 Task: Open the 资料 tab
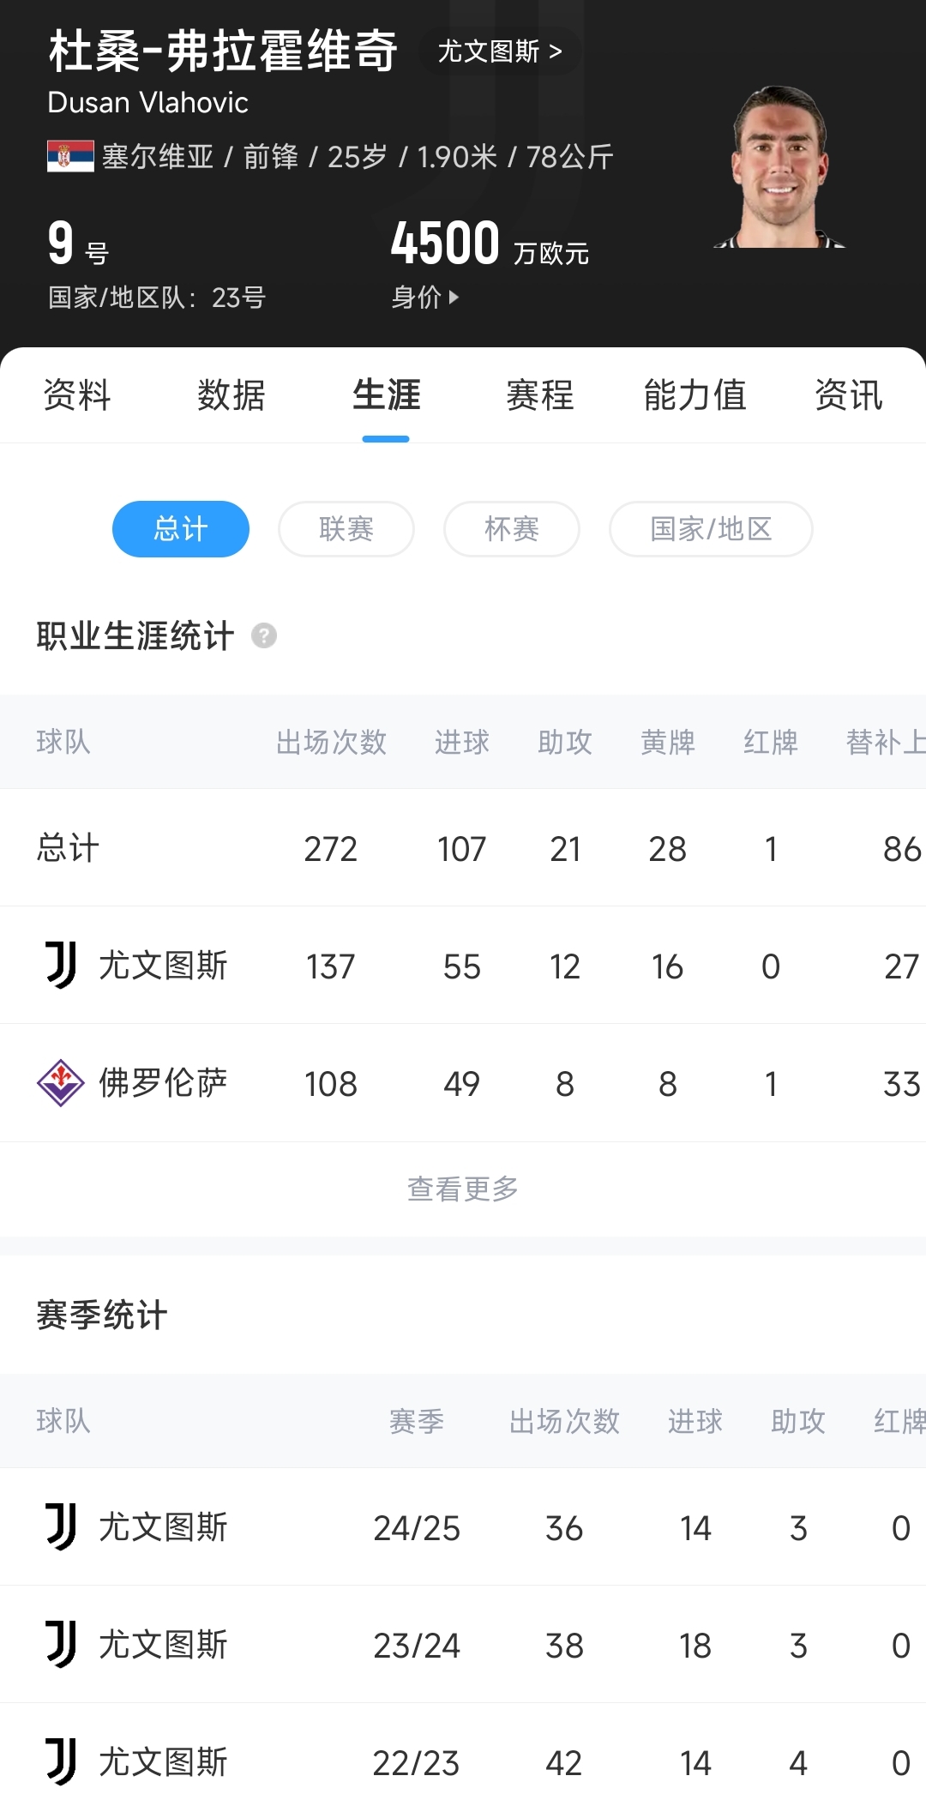tap(77, 395)
